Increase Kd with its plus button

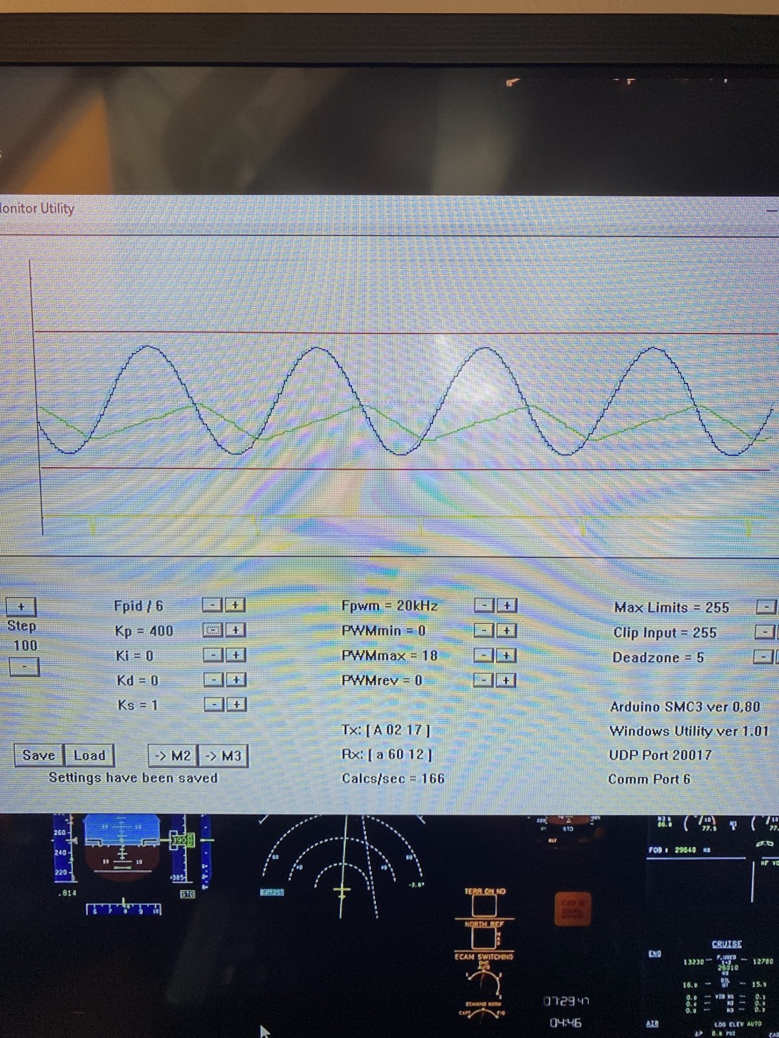pyautogui.click(x=236, y=679)
